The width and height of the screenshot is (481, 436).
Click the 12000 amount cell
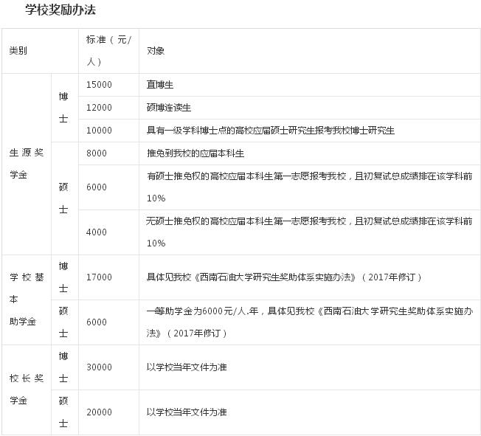[x=99, y=108]
